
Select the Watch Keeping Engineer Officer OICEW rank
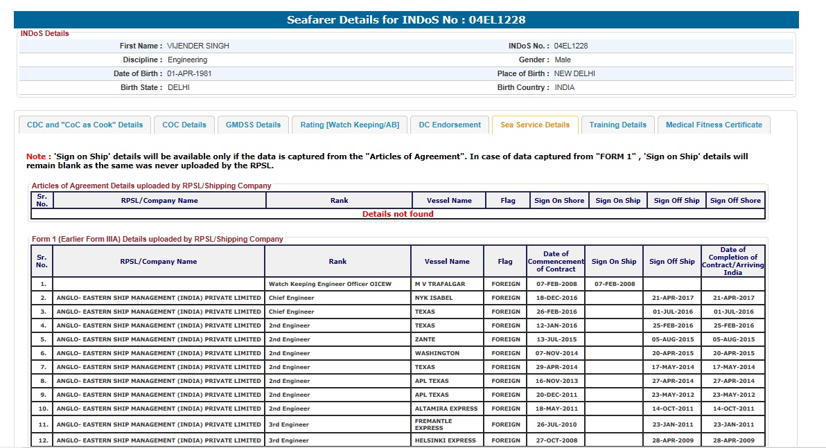point(330,284)
